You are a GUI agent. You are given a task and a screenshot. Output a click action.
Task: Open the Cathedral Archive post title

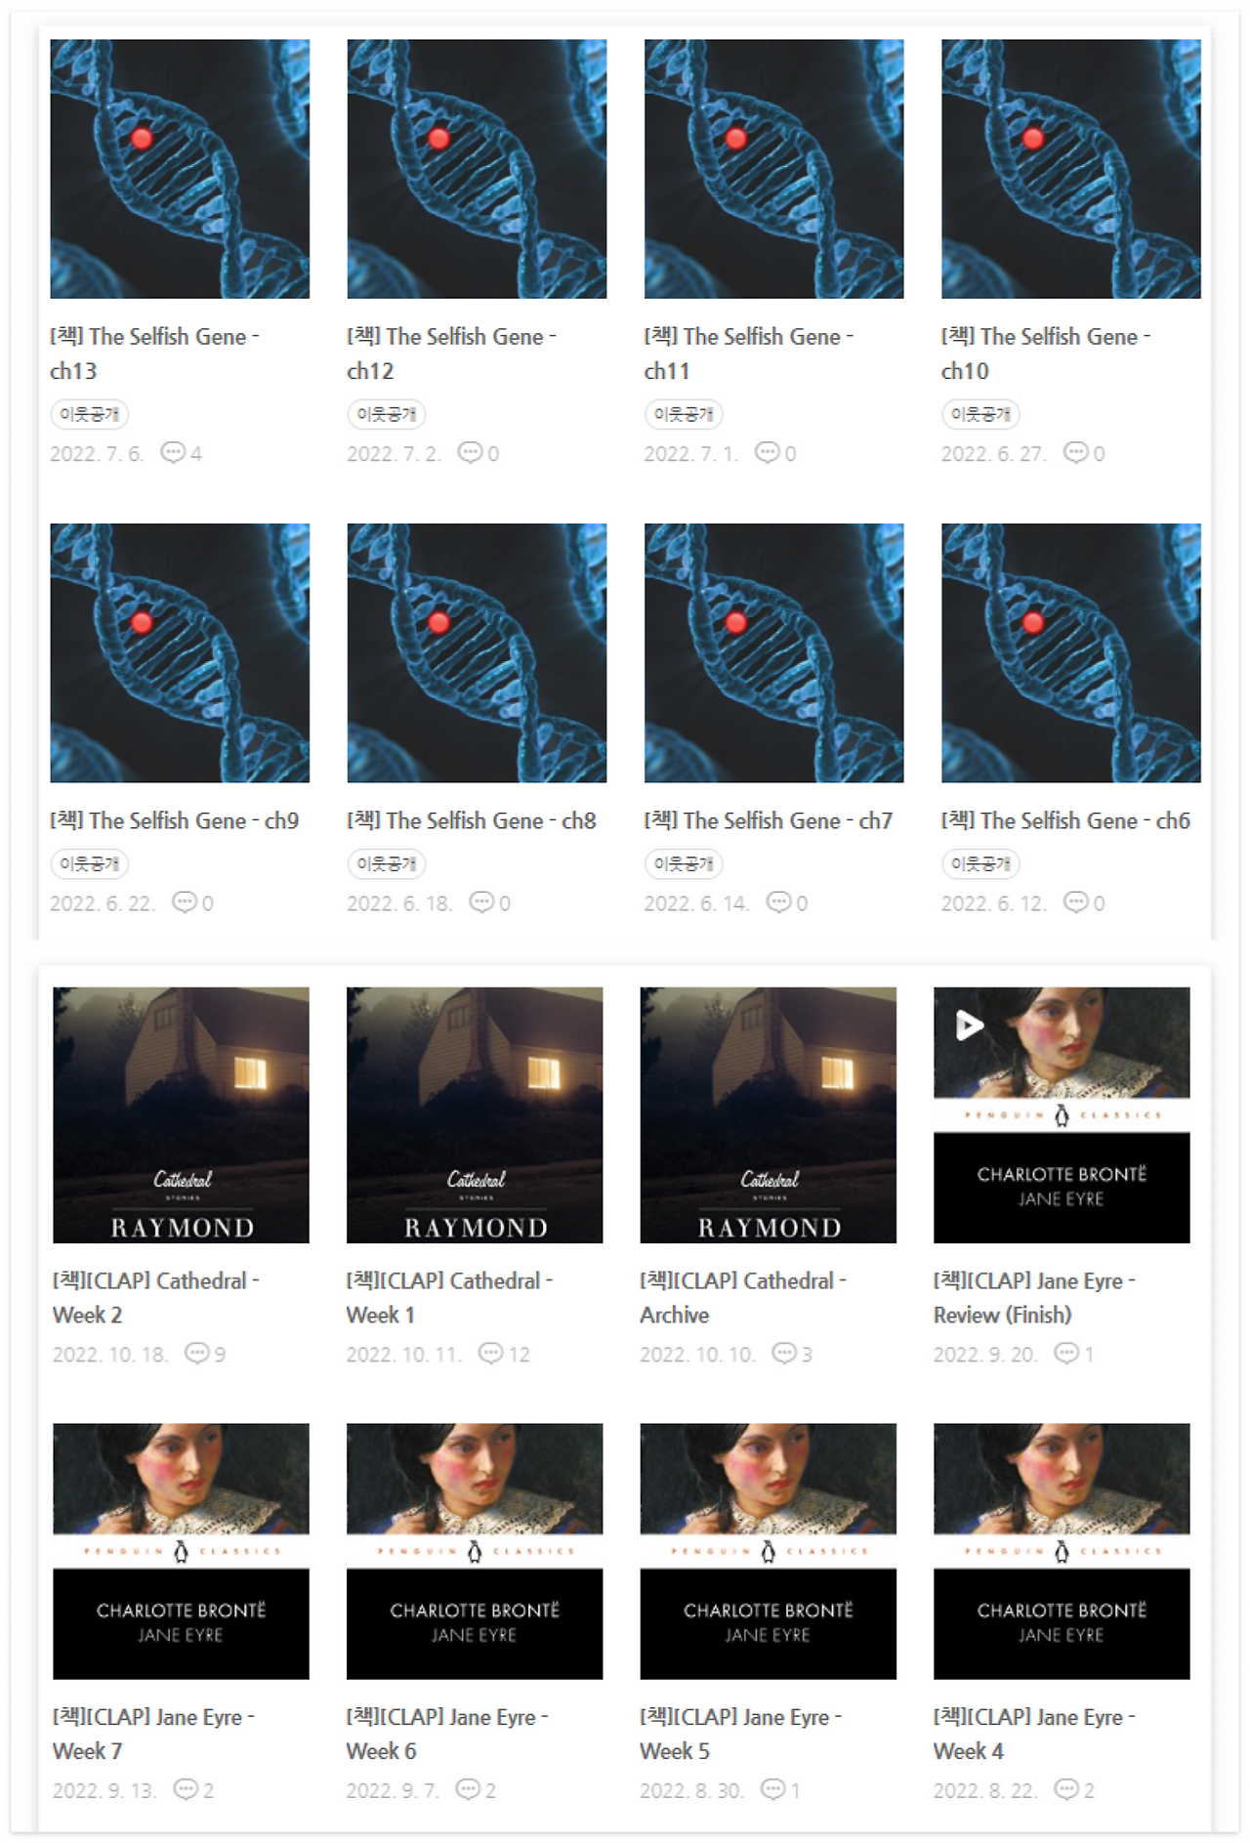click(743, 1297)
